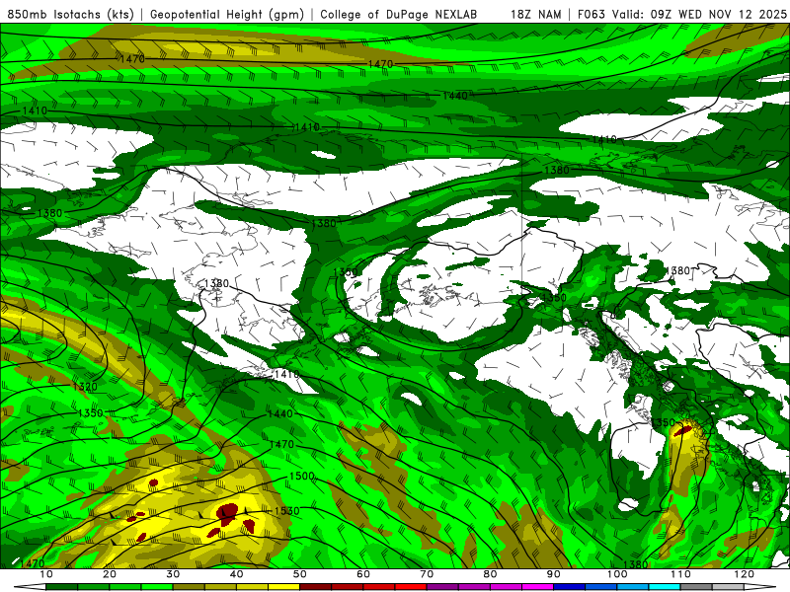Click the color scale label 30
The width and height of the screenshot is (790, 592).
click(173, 574)
